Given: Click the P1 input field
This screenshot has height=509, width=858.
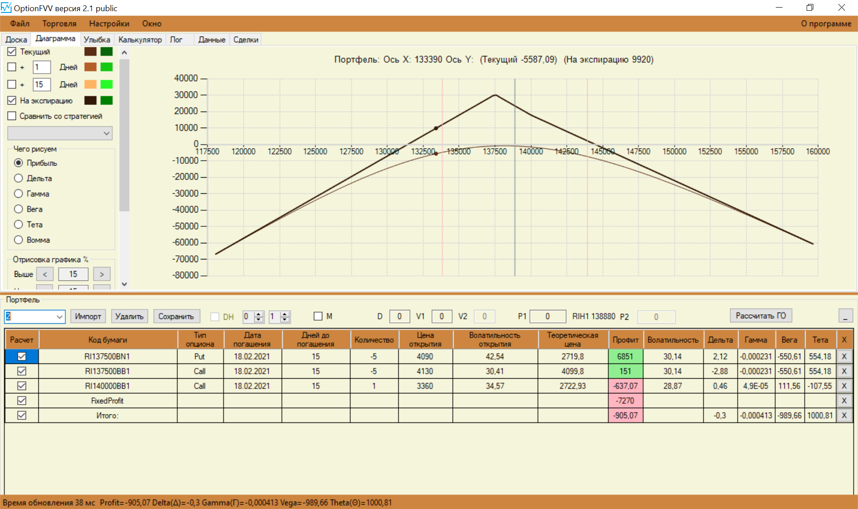Looking at the screenshot, I should (x=547, y=317).
